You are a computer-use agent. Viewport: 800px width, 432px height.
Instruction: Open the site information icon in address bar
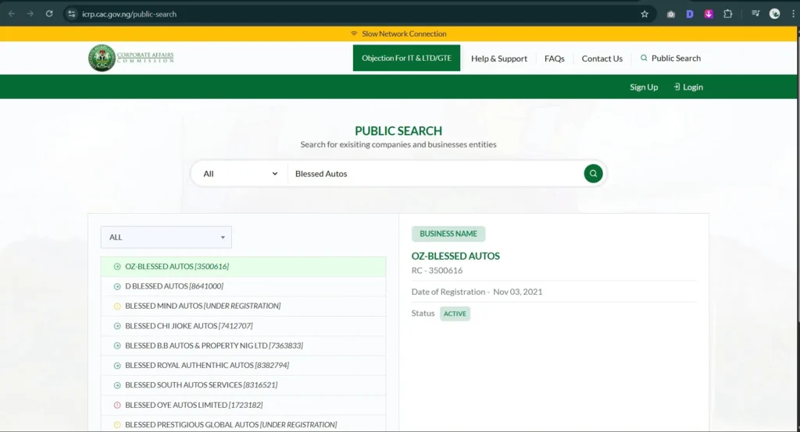(71, 14)
